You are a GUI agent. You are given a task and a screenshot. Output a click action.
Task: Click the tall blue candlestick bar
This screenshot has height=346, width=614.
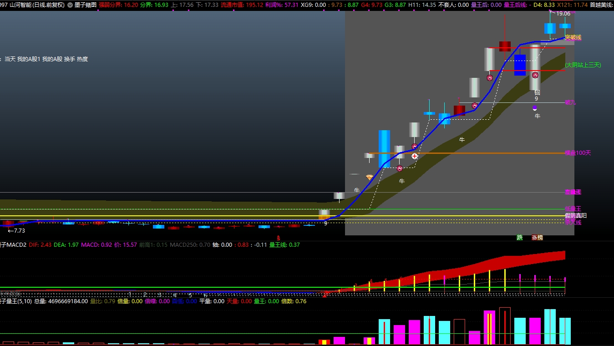point(385,149)
